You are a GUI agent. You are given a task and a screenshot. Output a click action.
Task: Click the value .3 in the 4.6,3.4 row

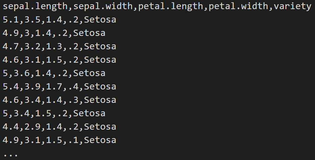[x=73, y=100]
